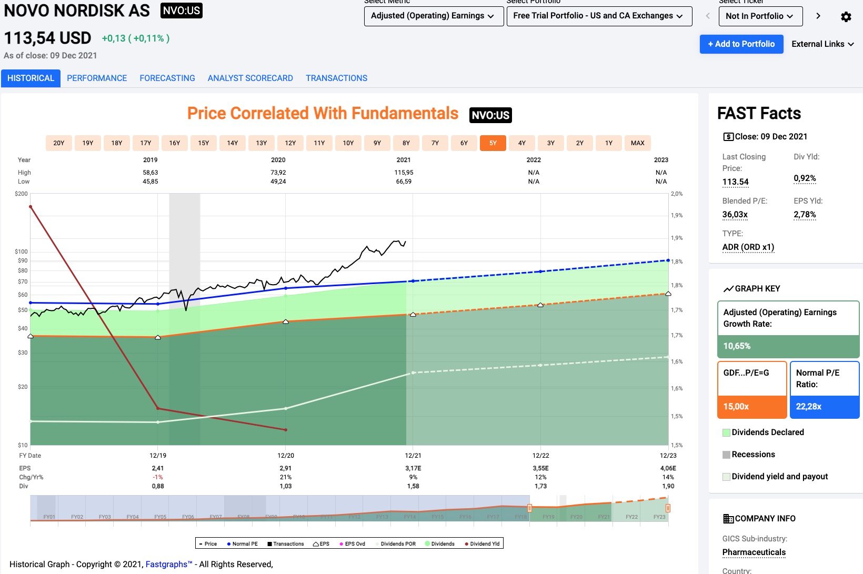Click the 115,95 high price for 2021
The height and width of the screenshot is (574, 863).
[404, 173]
